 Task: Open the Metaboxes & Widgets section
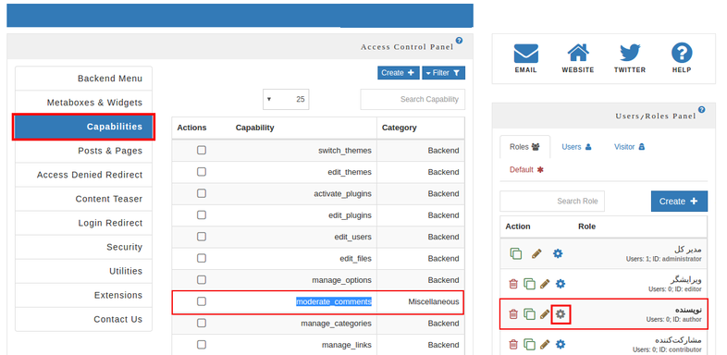pyautogui.click(x=83, y=103)
